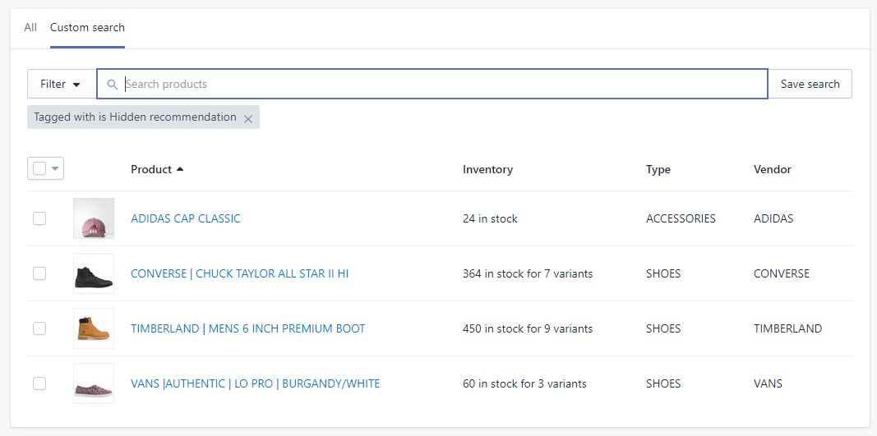Toggle the select-all products checkbox
Screen dimensions: 877x436
[39, 168]
